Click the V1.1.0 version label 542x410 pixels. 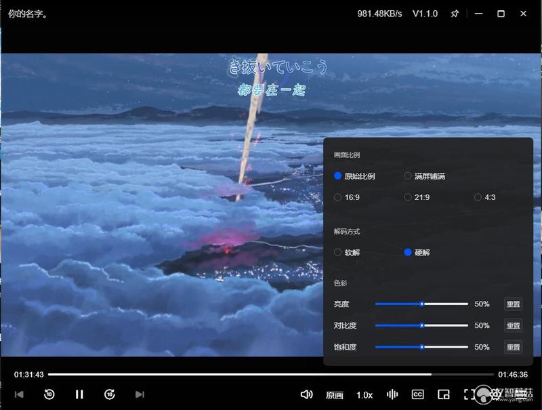point(425,14)
